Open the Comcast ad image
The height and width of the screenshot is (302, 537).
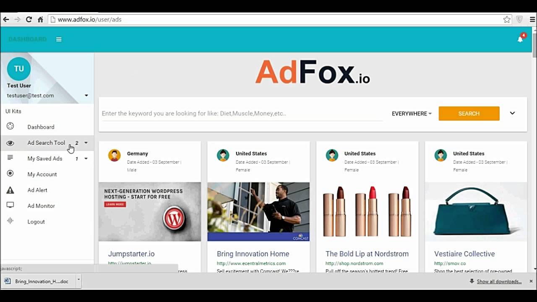(x=258, y=212)
